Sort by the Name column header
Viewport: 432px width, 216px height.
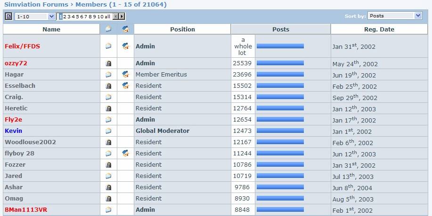(51, 29)
